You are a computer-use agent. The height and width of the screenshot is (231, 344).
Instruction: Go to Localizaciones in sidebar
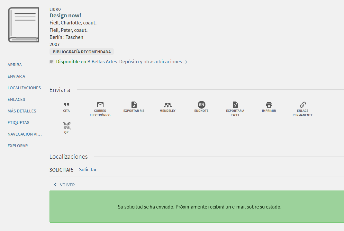click(x=24, y=88)
